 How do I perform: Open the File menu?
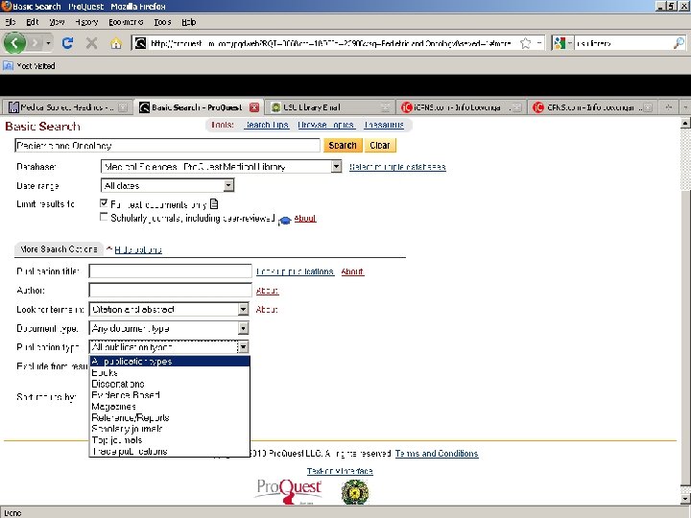(x=11, y=21)
